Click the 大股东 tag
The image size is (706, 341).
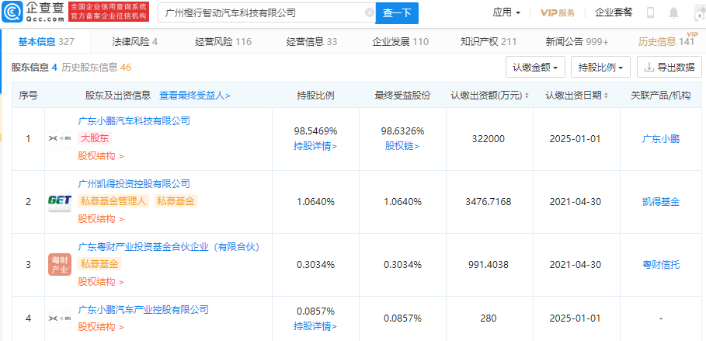[95, 138]
